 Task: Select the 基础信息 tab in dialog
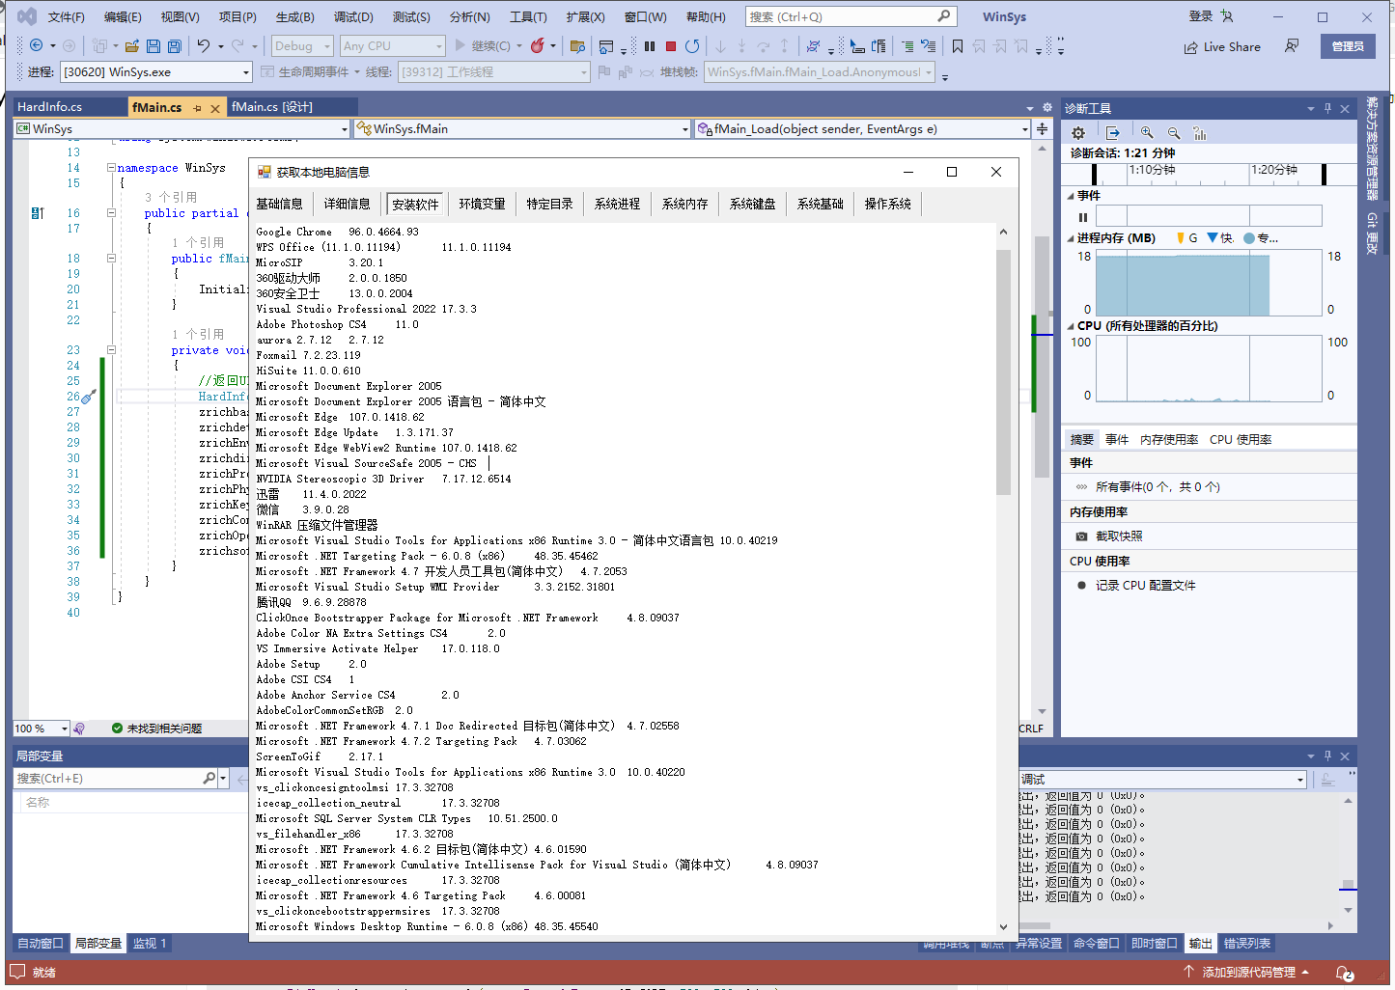pos(280,204)
